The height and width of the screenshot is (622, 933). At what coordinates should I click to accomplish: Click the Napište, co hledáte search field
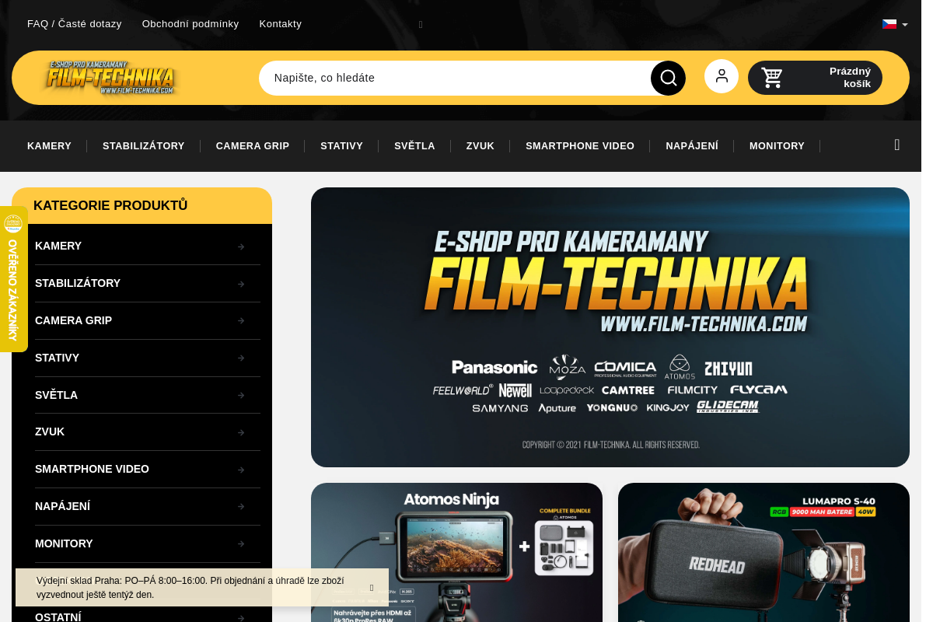(x=455, y=78)
